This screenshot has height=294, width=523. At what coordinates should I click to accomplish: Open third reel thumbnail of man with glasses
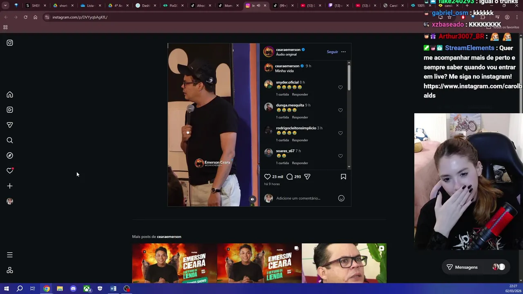pyautogui.click(x=344, y=263)
